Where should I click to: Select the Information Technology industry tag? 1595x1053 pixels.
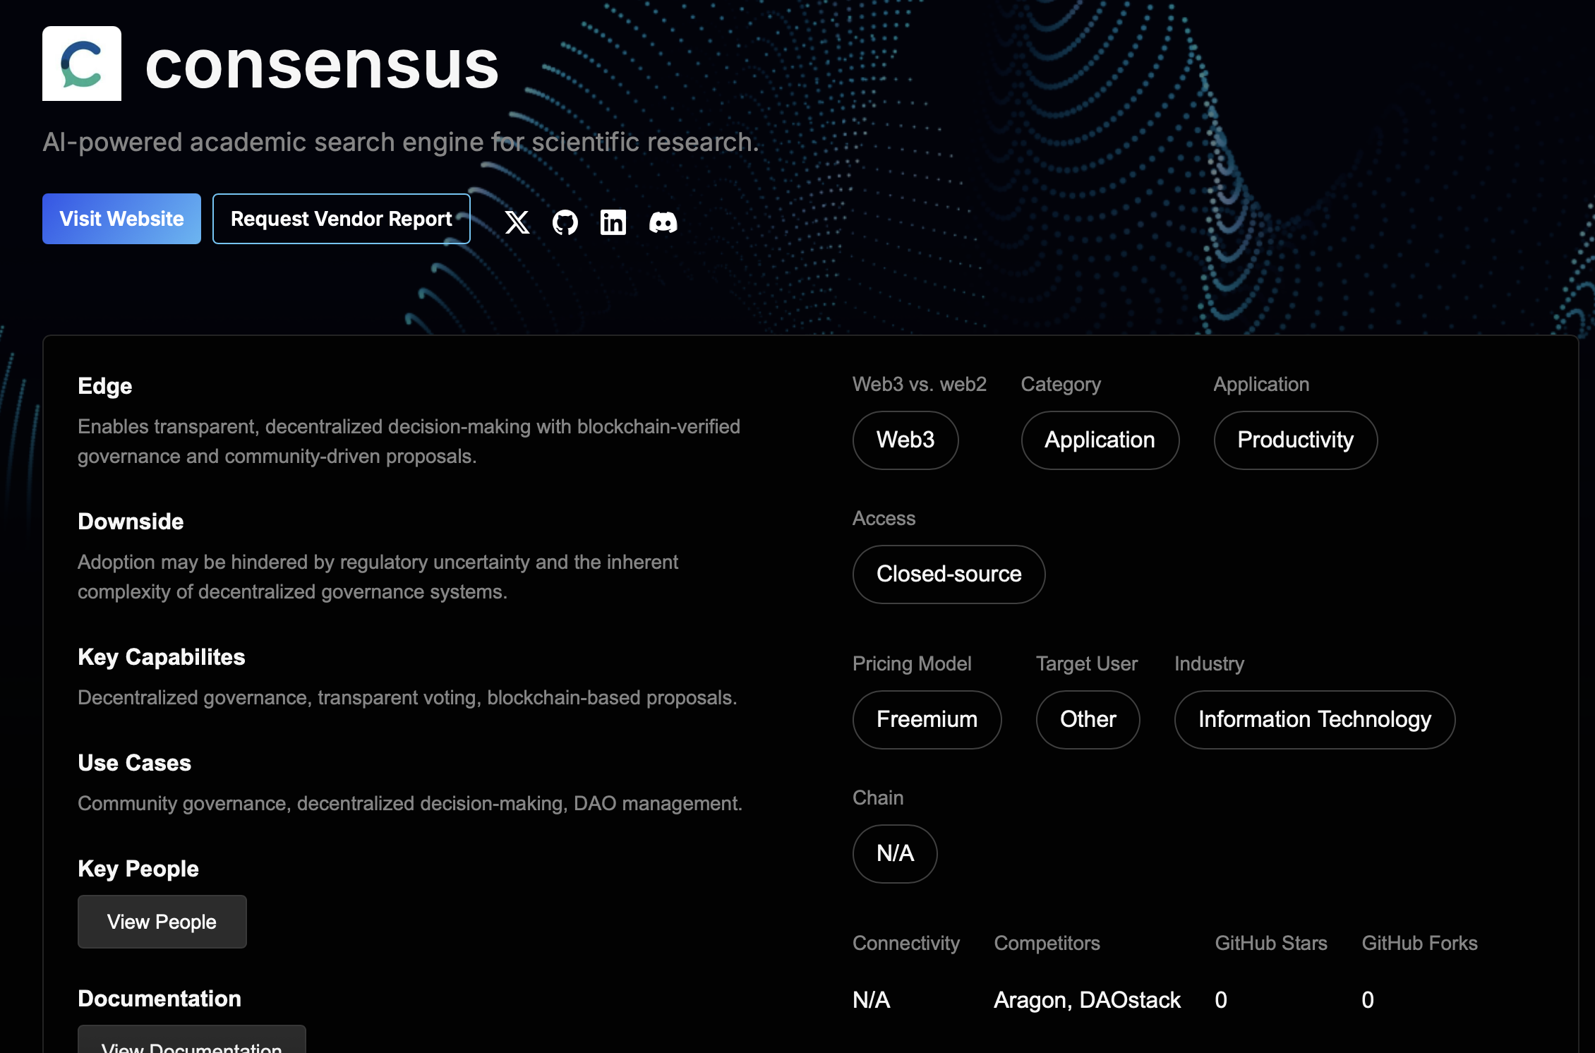coord(1314,719)
